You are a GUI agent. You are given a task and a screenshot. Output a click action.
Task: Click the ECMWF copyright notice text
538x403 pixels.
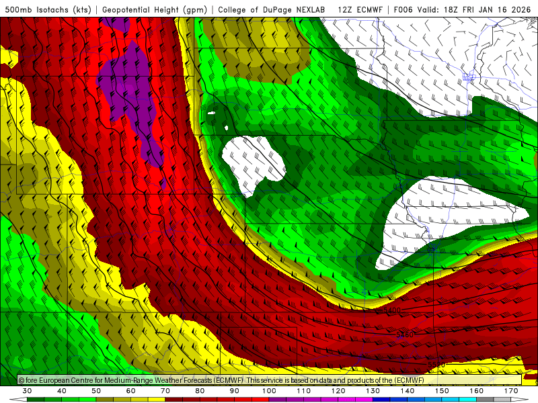tap(221, 380)
